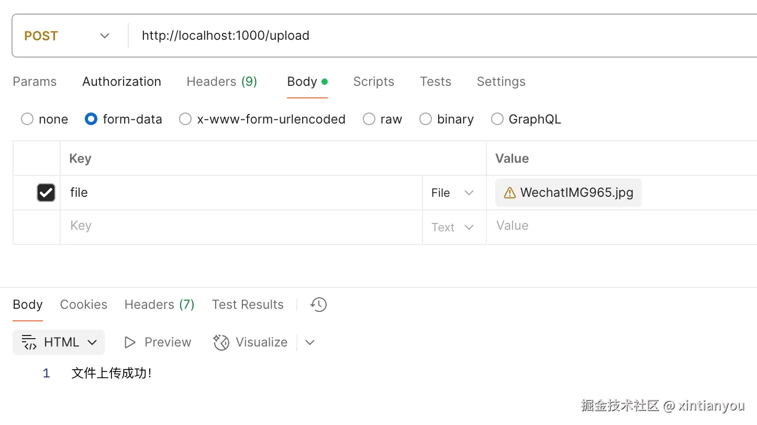
Task: Open the response Cookies tab
Action: click(84, 305)
